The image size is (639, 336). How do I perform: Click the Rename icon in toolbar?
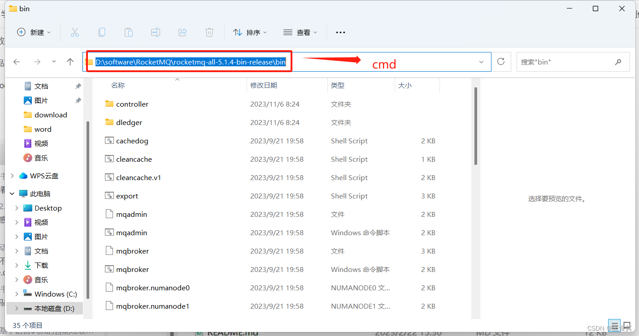click(156, 32)
